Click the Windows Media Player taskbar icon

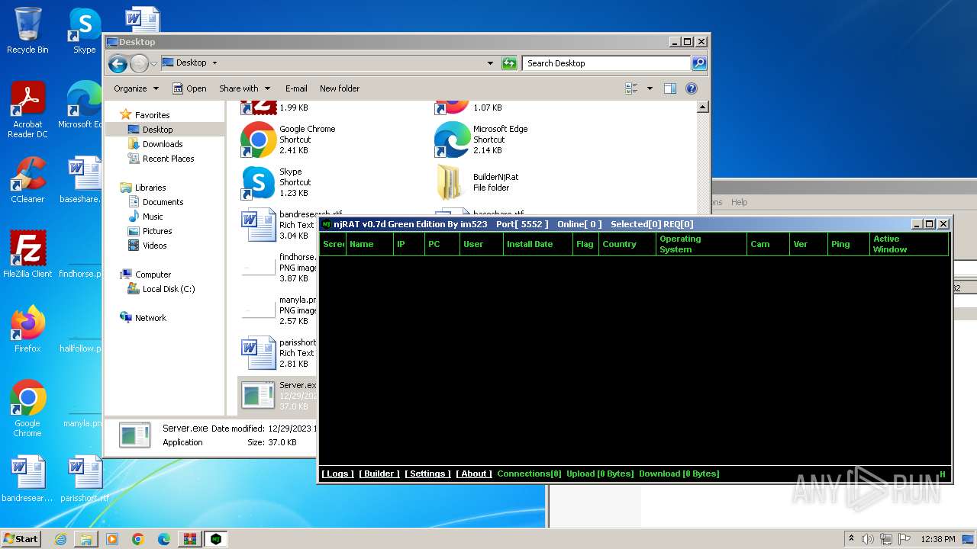[x=112, y=539]
